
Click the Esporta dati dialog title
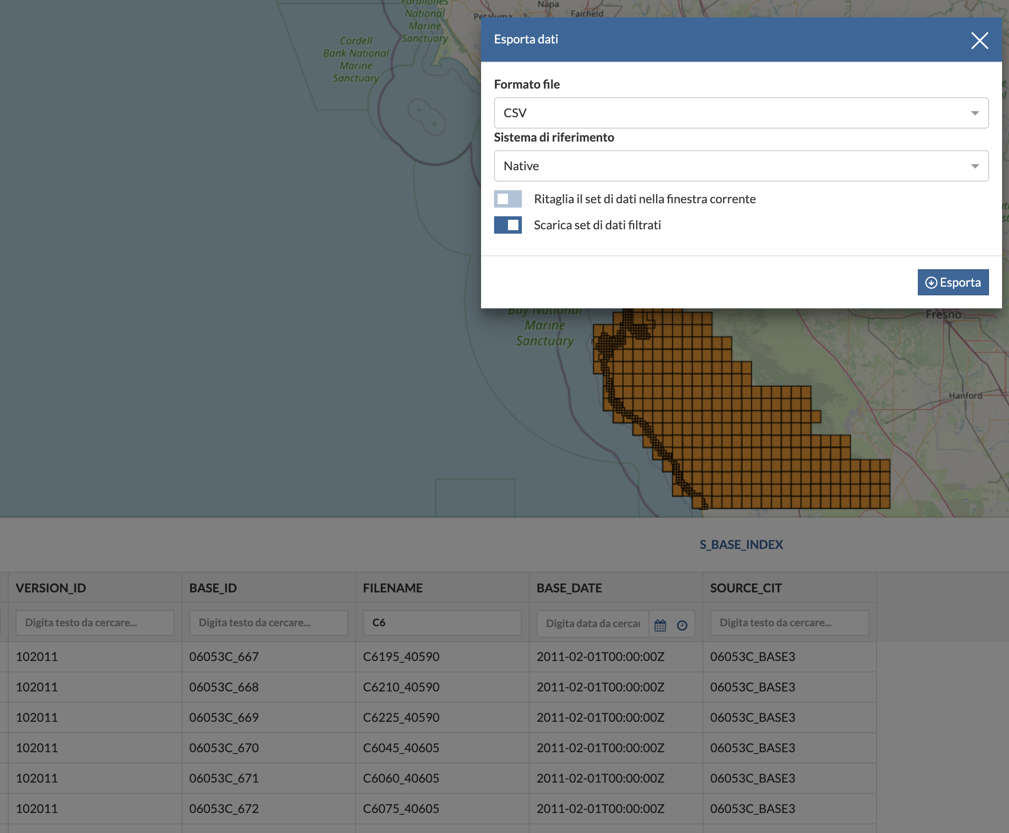click(526, 40)
